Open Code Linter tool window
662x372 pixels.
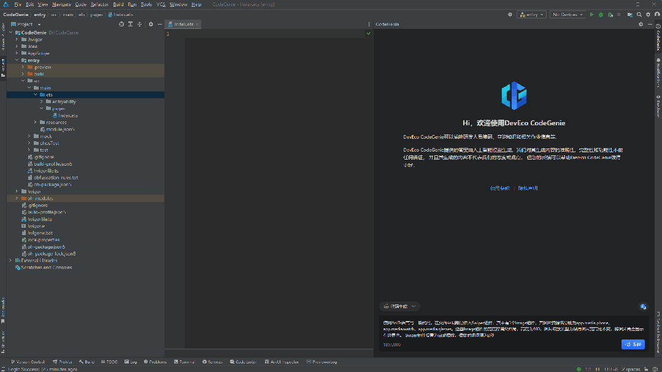244,362
